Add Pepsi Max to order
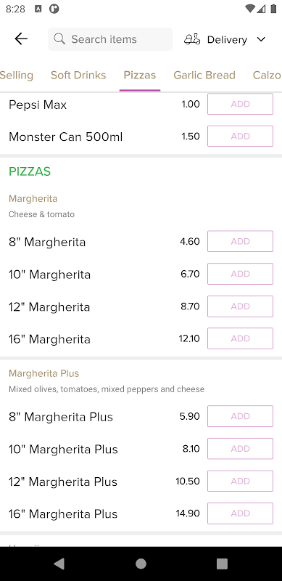 point(240,104)
